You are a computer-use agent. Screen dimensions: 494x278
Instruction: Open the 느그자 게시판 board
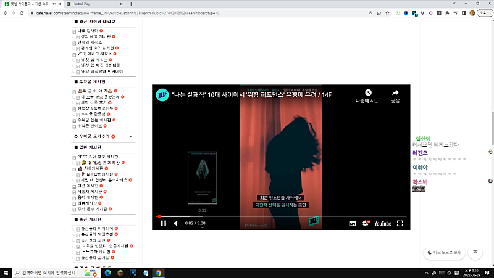point(98,251)
